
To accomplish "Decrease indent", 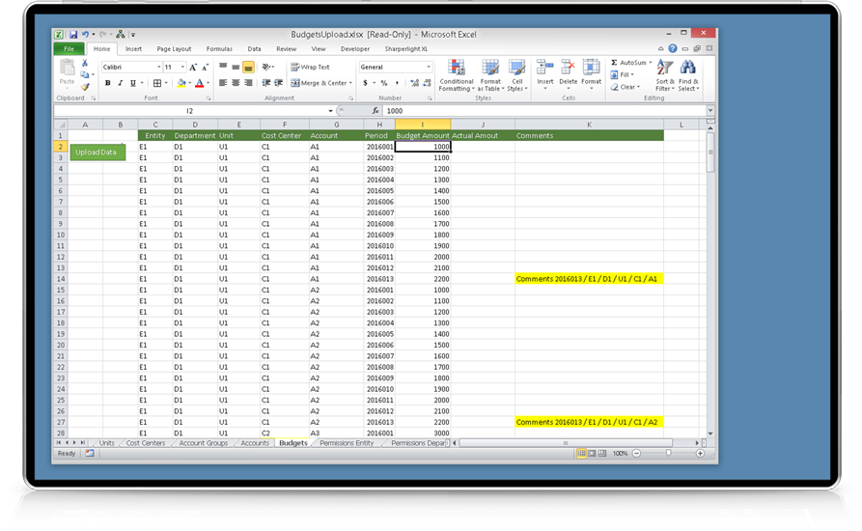I will (266, 83).
